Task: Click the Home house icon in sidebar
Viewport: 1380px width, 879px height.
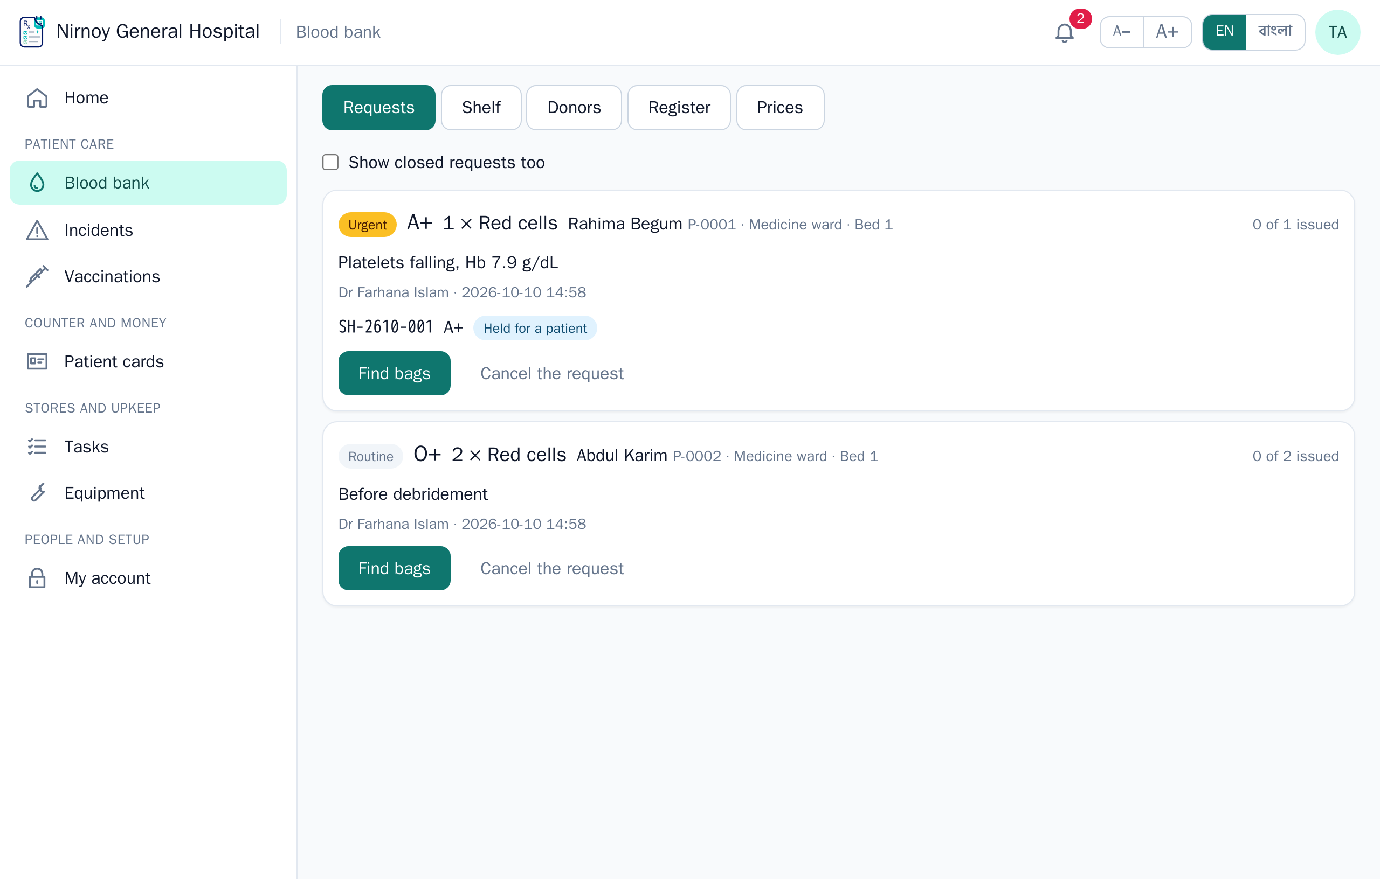Action: point(37,98)
